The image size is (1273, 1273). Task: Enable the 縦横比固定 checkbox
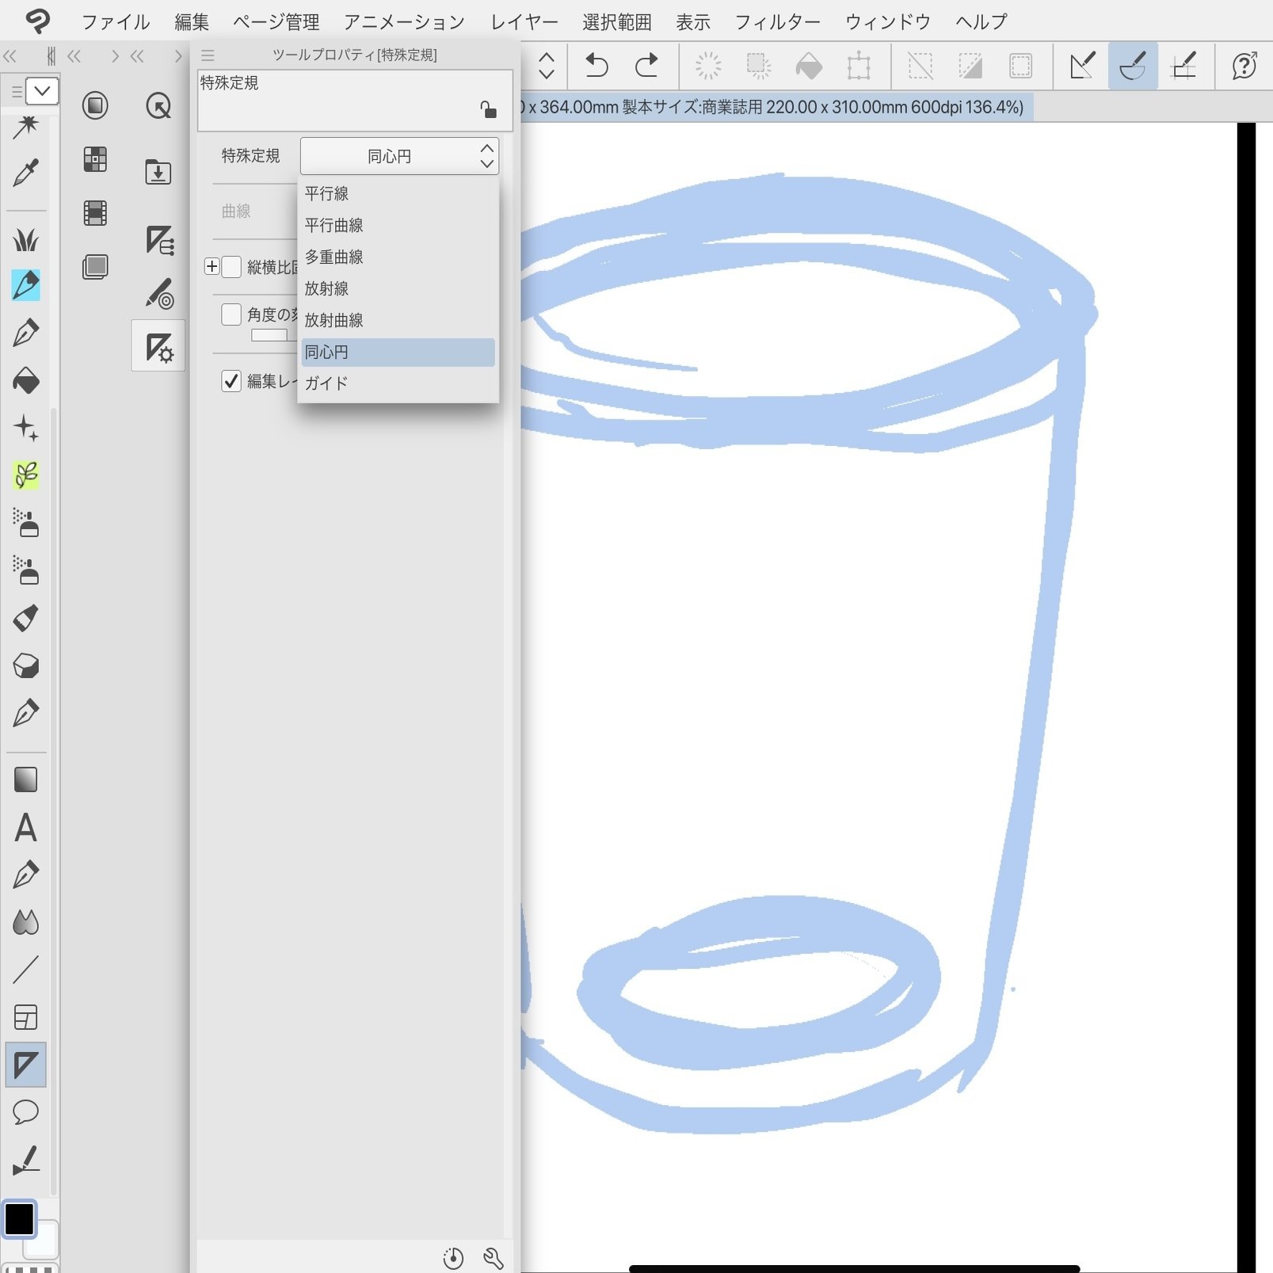[x=231, y=267]
